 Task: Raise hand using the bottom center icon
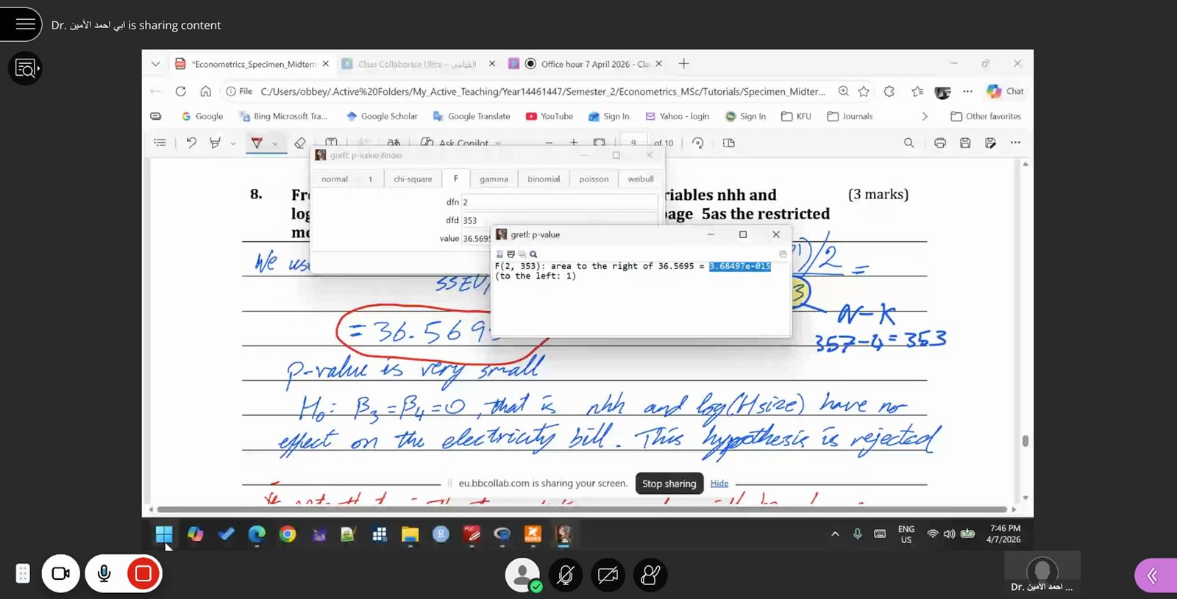tap(650, 575)
